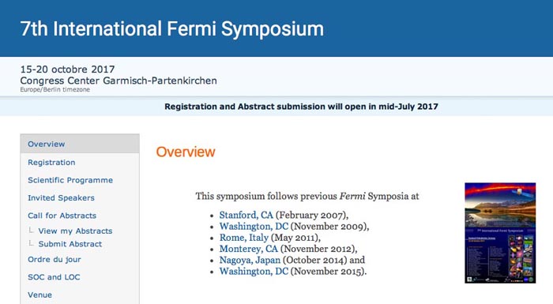Image resolution: width=553 pixels, height=304 pixels.
Task: Open the symposium poster thumbnail
Action: pos(500,233)
